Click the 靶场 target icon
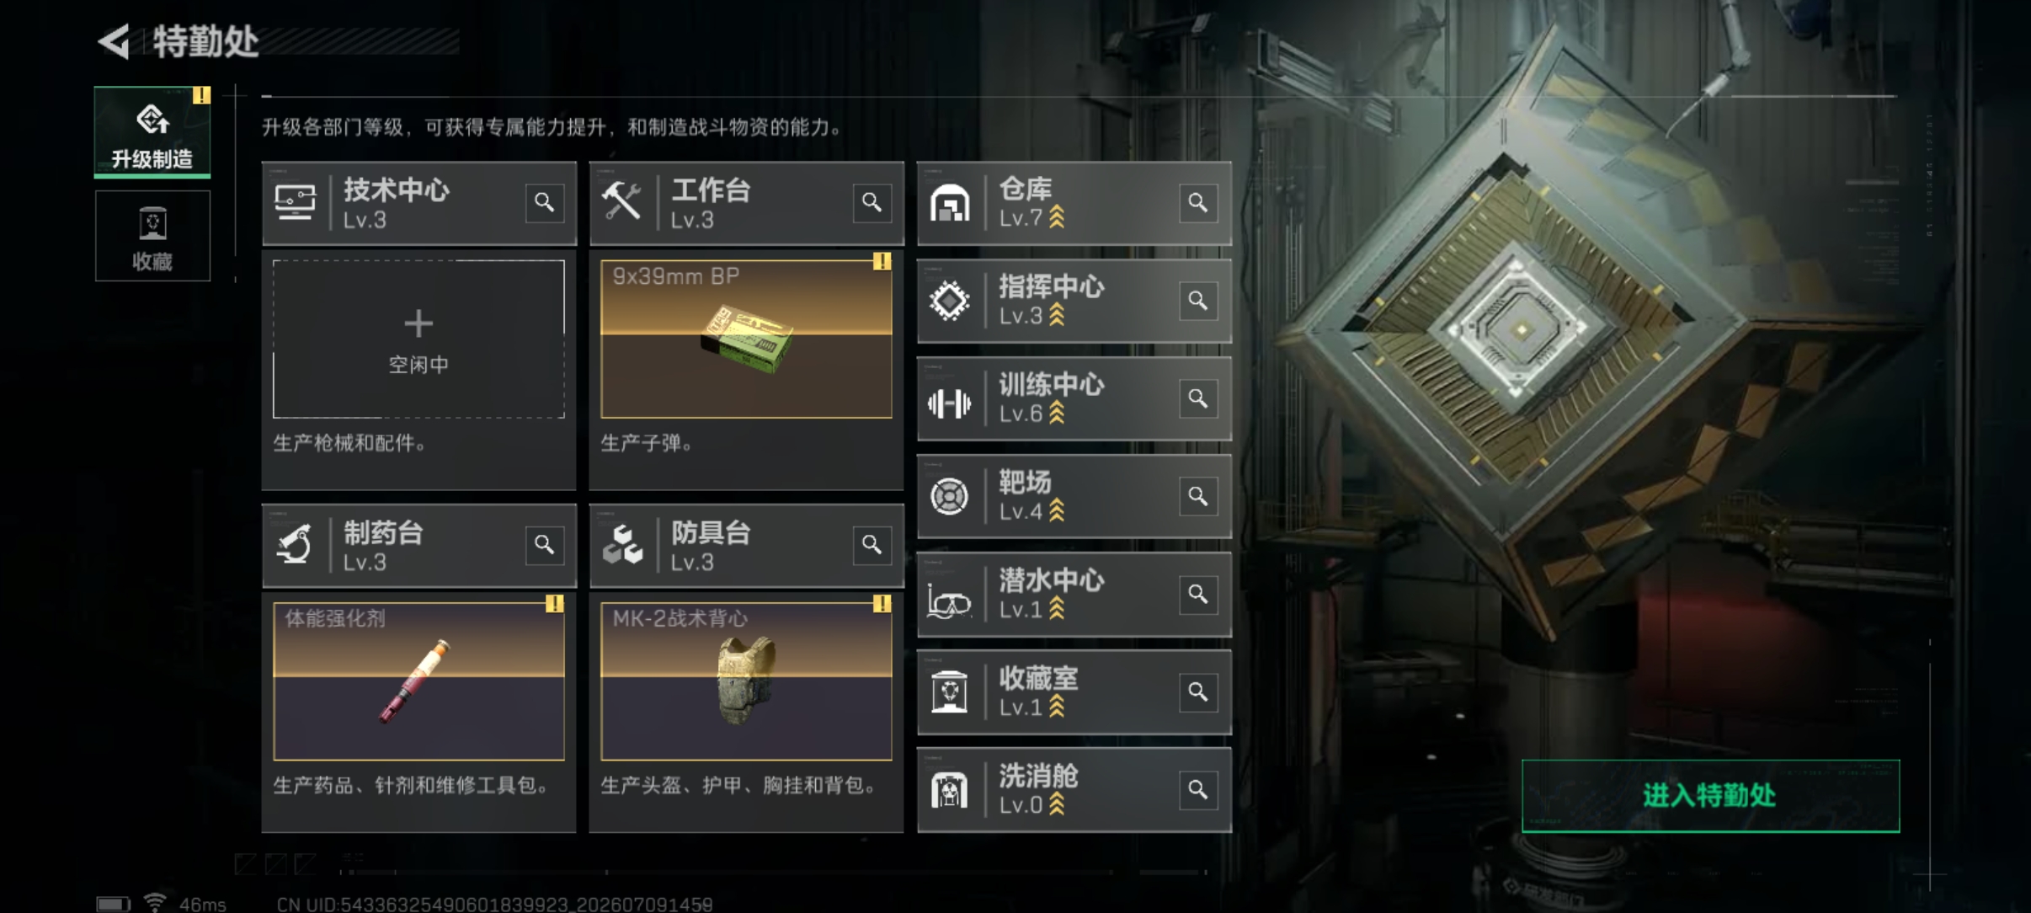Screen dimensions: 2031x913 click(x=949, y=496)
